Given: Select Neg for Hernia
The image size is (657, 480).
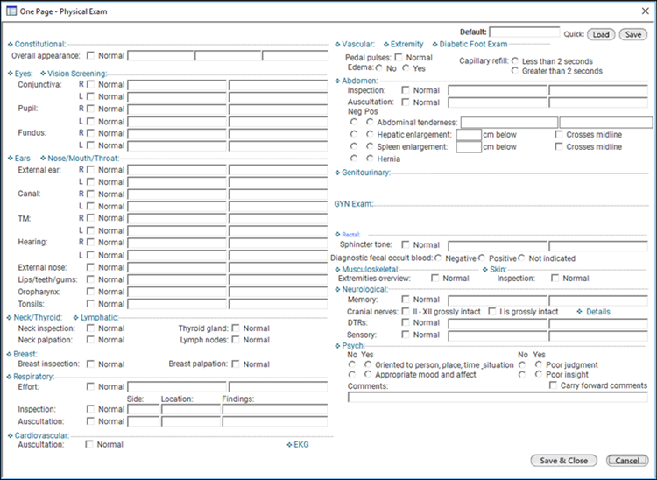Looking at the screenshot, I should coord(354,159).
